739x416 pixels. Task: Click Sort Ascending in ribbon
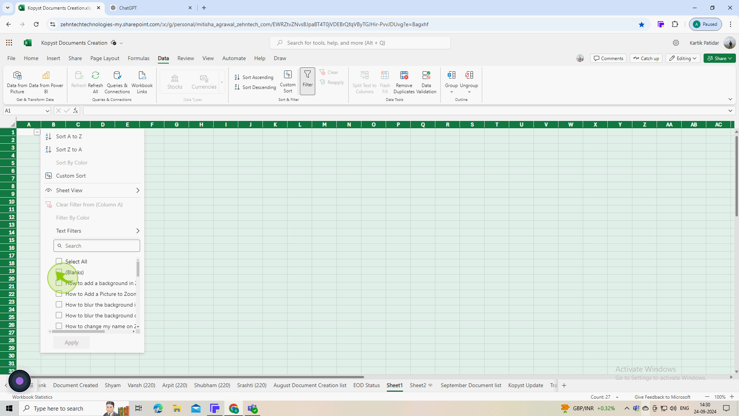(x=254, y=77)
